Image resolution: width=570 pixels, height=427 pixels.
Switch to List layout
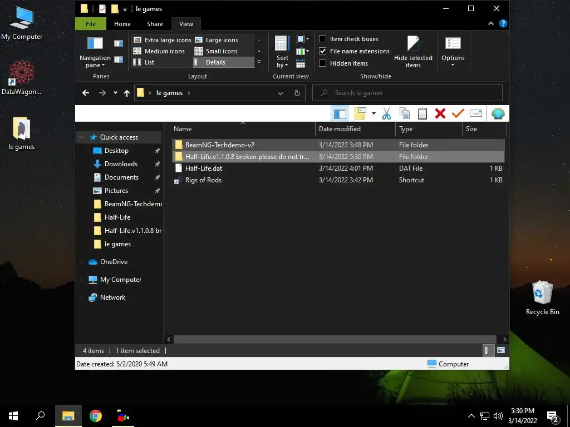pyautogui.click(x=144, y=62)
